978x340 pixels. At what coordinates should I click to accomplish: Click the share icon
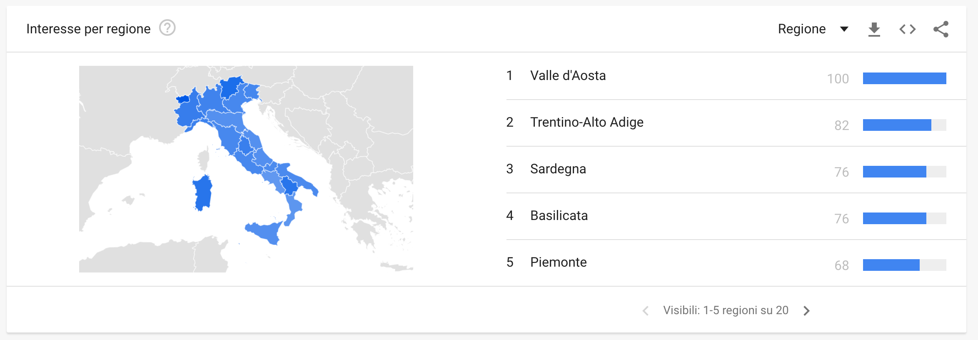click(941, 29)
